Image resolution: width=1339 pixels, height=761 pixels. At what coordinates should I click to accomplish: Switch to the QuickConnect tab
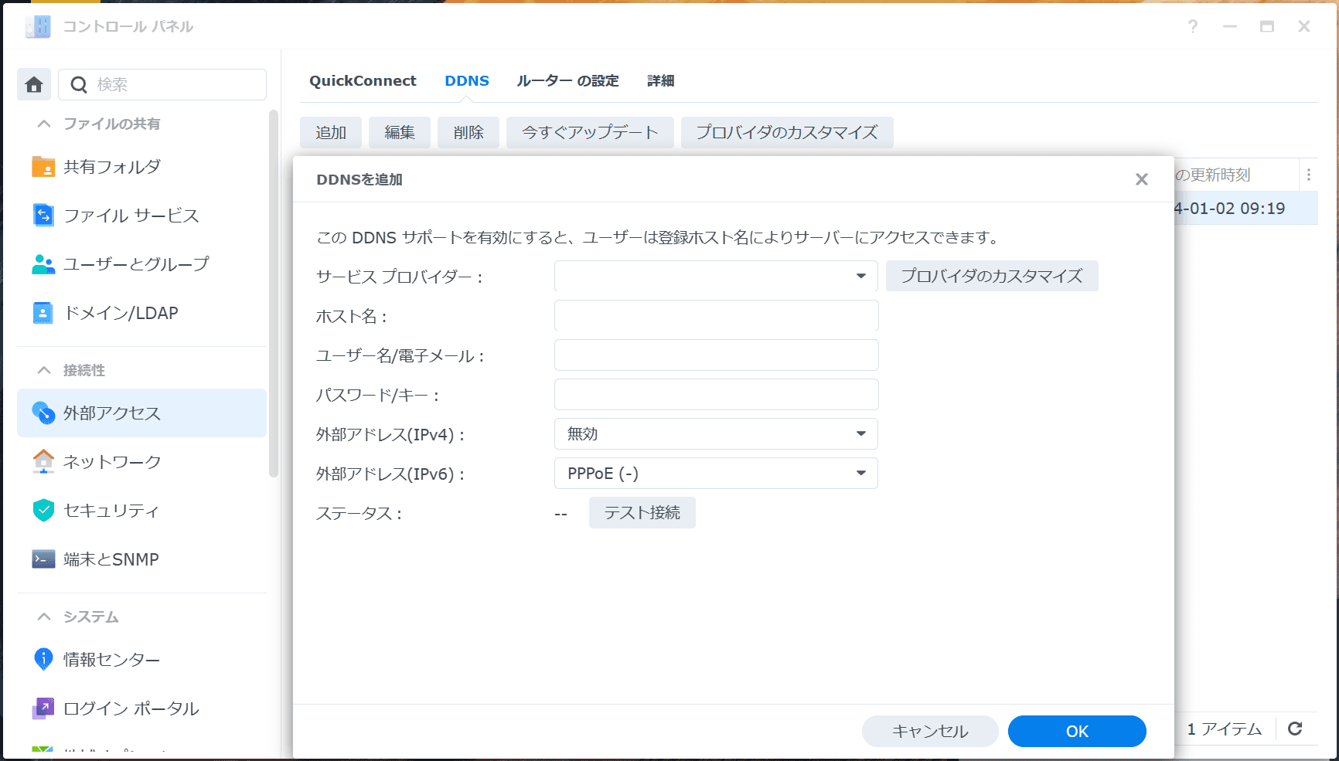[363, 80]
